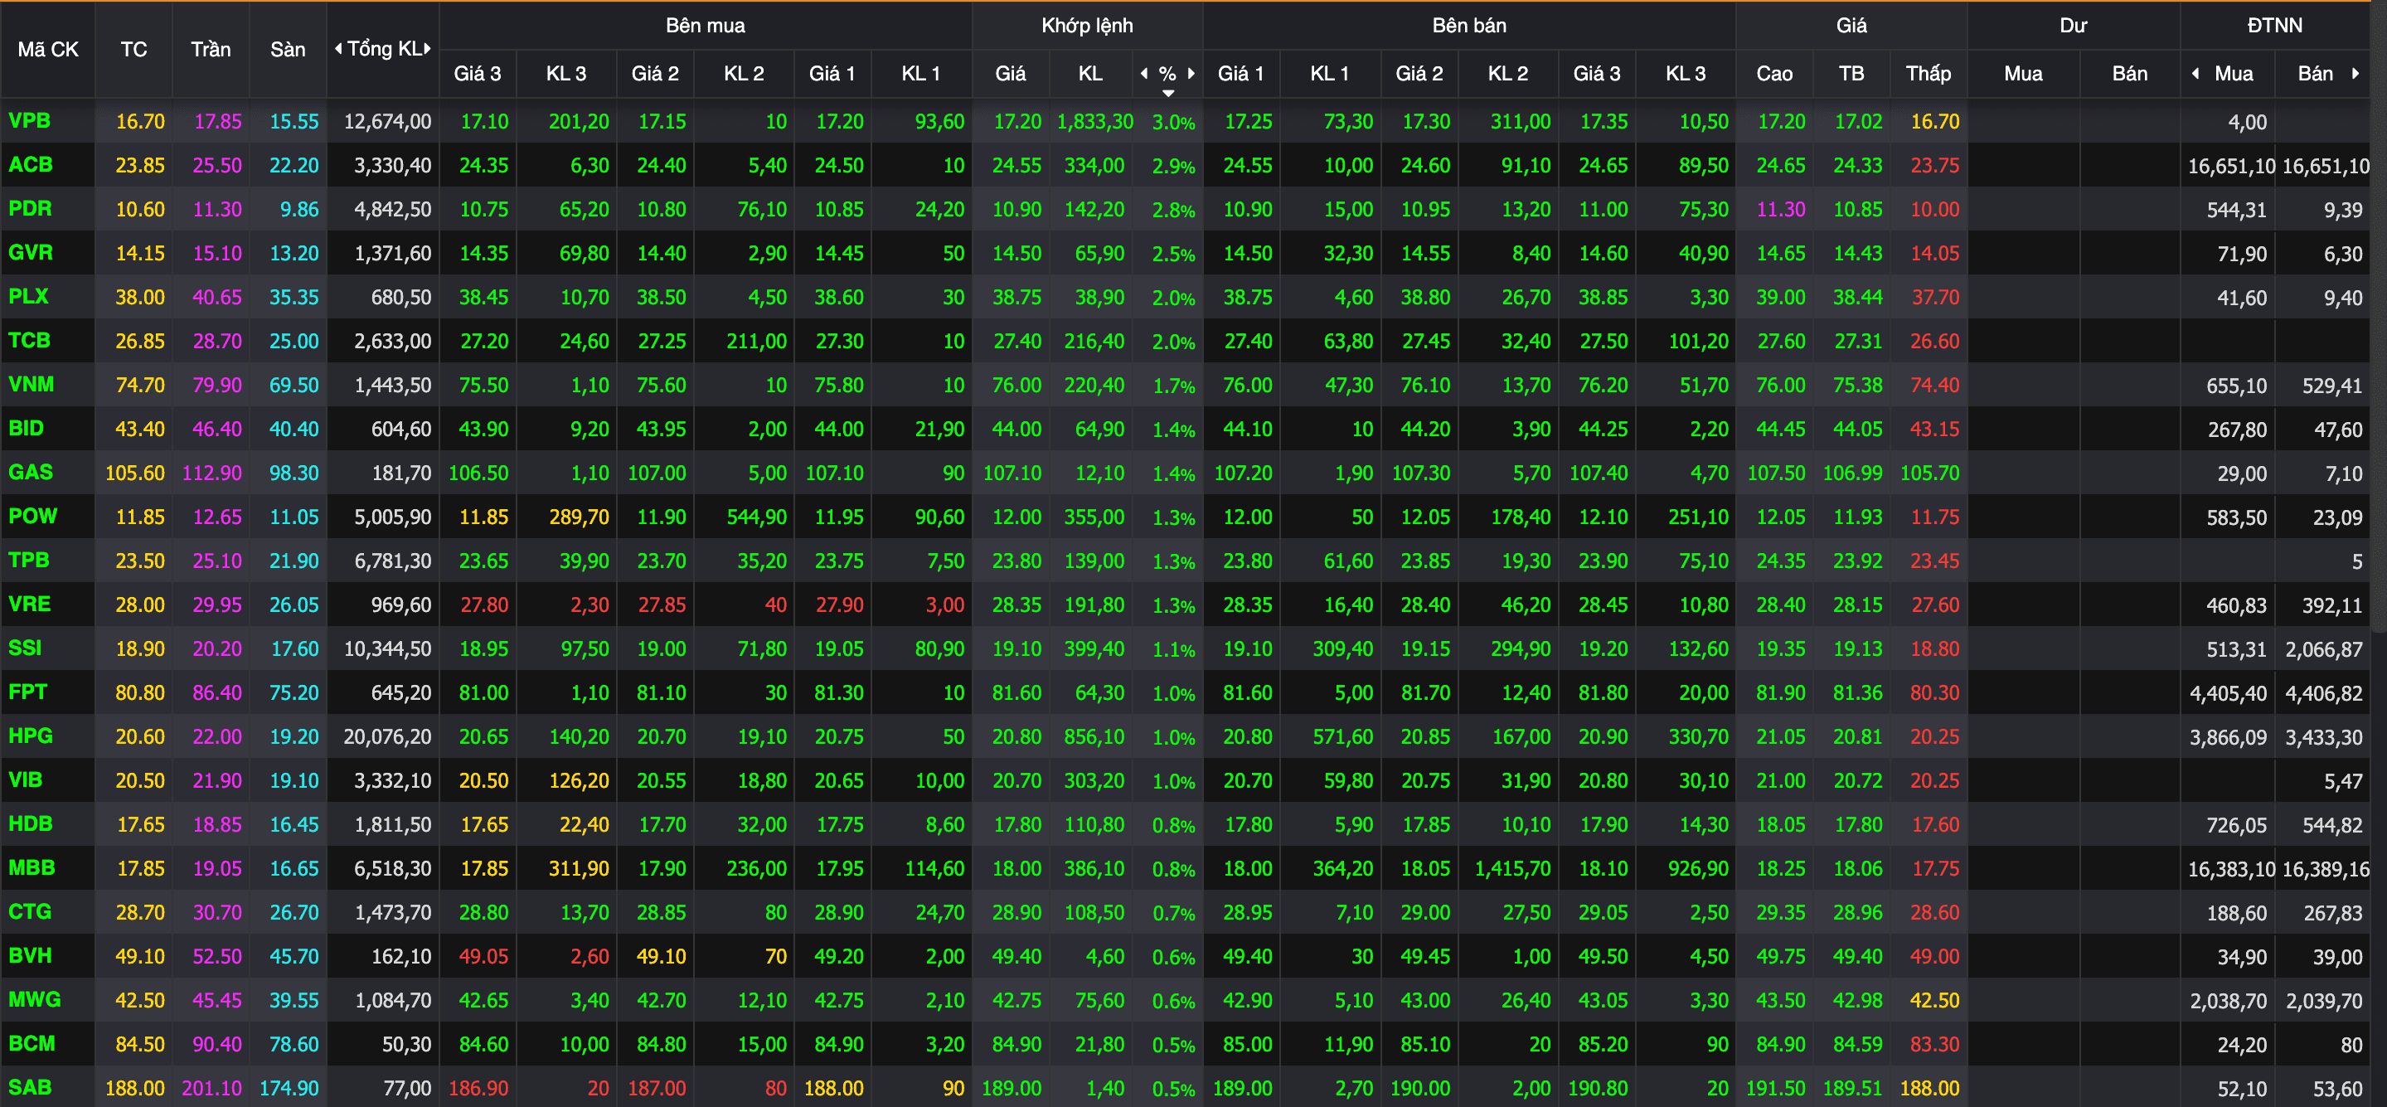
Task: Sort by Trần ceiling price header
Action: click(211, 49)
